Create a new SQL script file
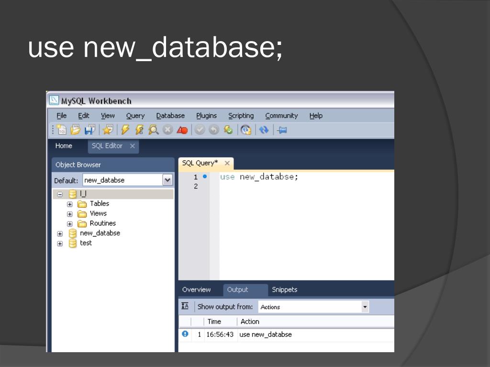490x367 pixels. coord(62,130)
